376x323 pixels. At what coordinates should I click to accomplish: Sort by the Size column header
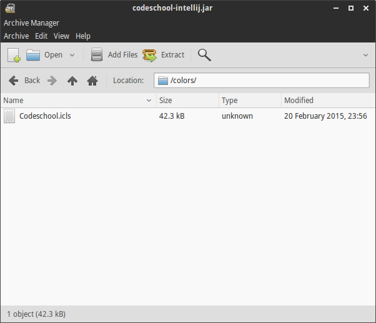[x=187, y=100]
